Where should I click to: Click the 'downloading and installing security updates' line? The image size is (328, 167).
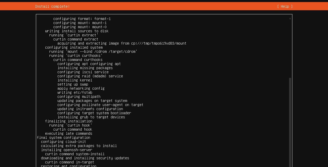point(85,158)
